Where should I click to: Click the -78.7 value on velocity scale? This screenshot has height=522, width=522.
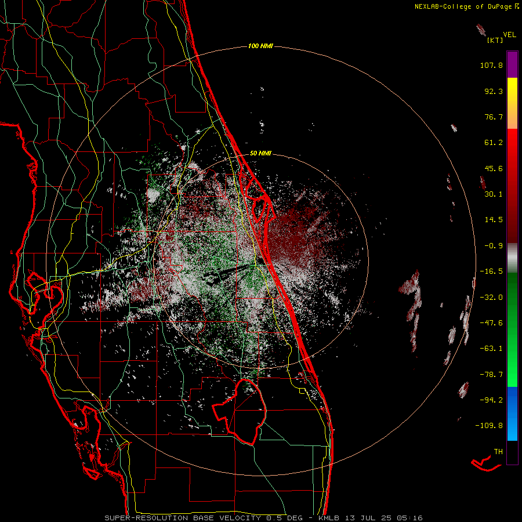(491, 375)
